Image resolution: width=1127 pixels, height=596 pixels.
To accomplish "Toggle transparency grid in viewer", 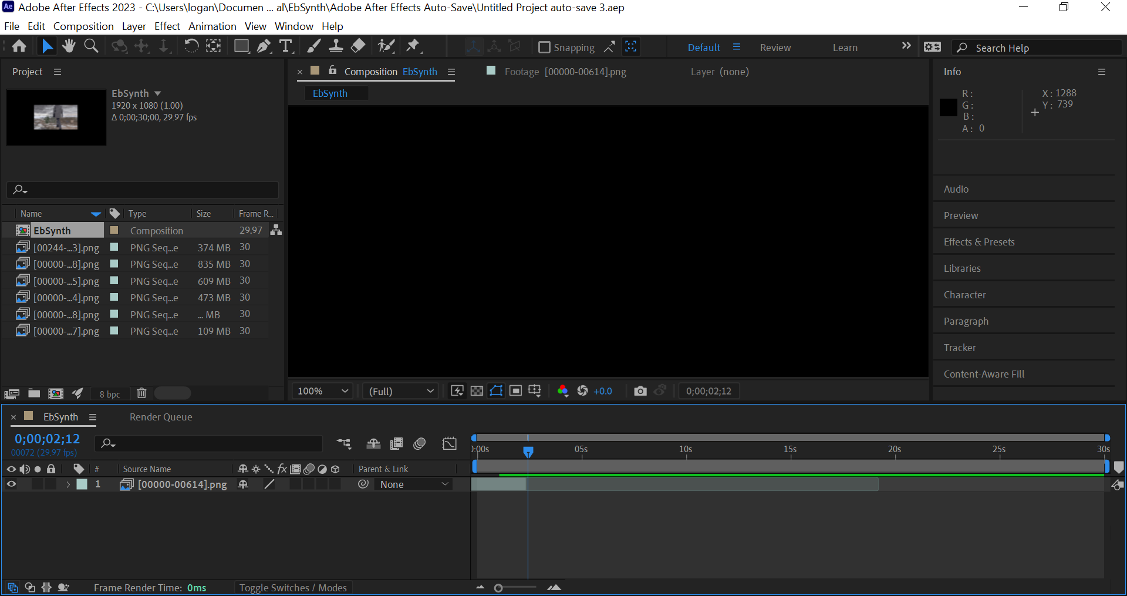I will click(477, 391).
